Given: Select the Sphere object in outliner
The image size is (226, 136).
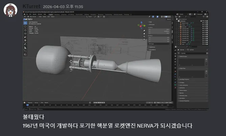Looking at the screenshot, I should pos(184,42).
